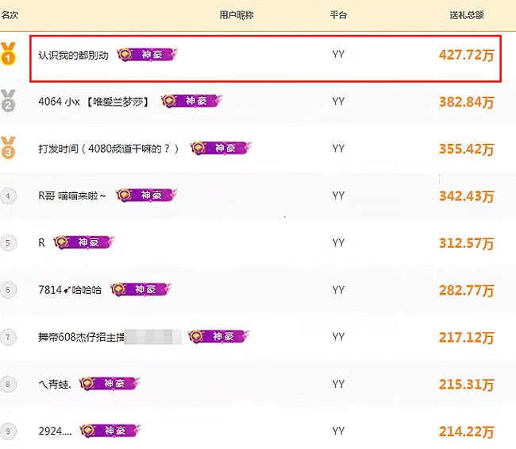Click gift total 312.57万
The width and height of the screenshot is (516, 449).
pos(467,243)
